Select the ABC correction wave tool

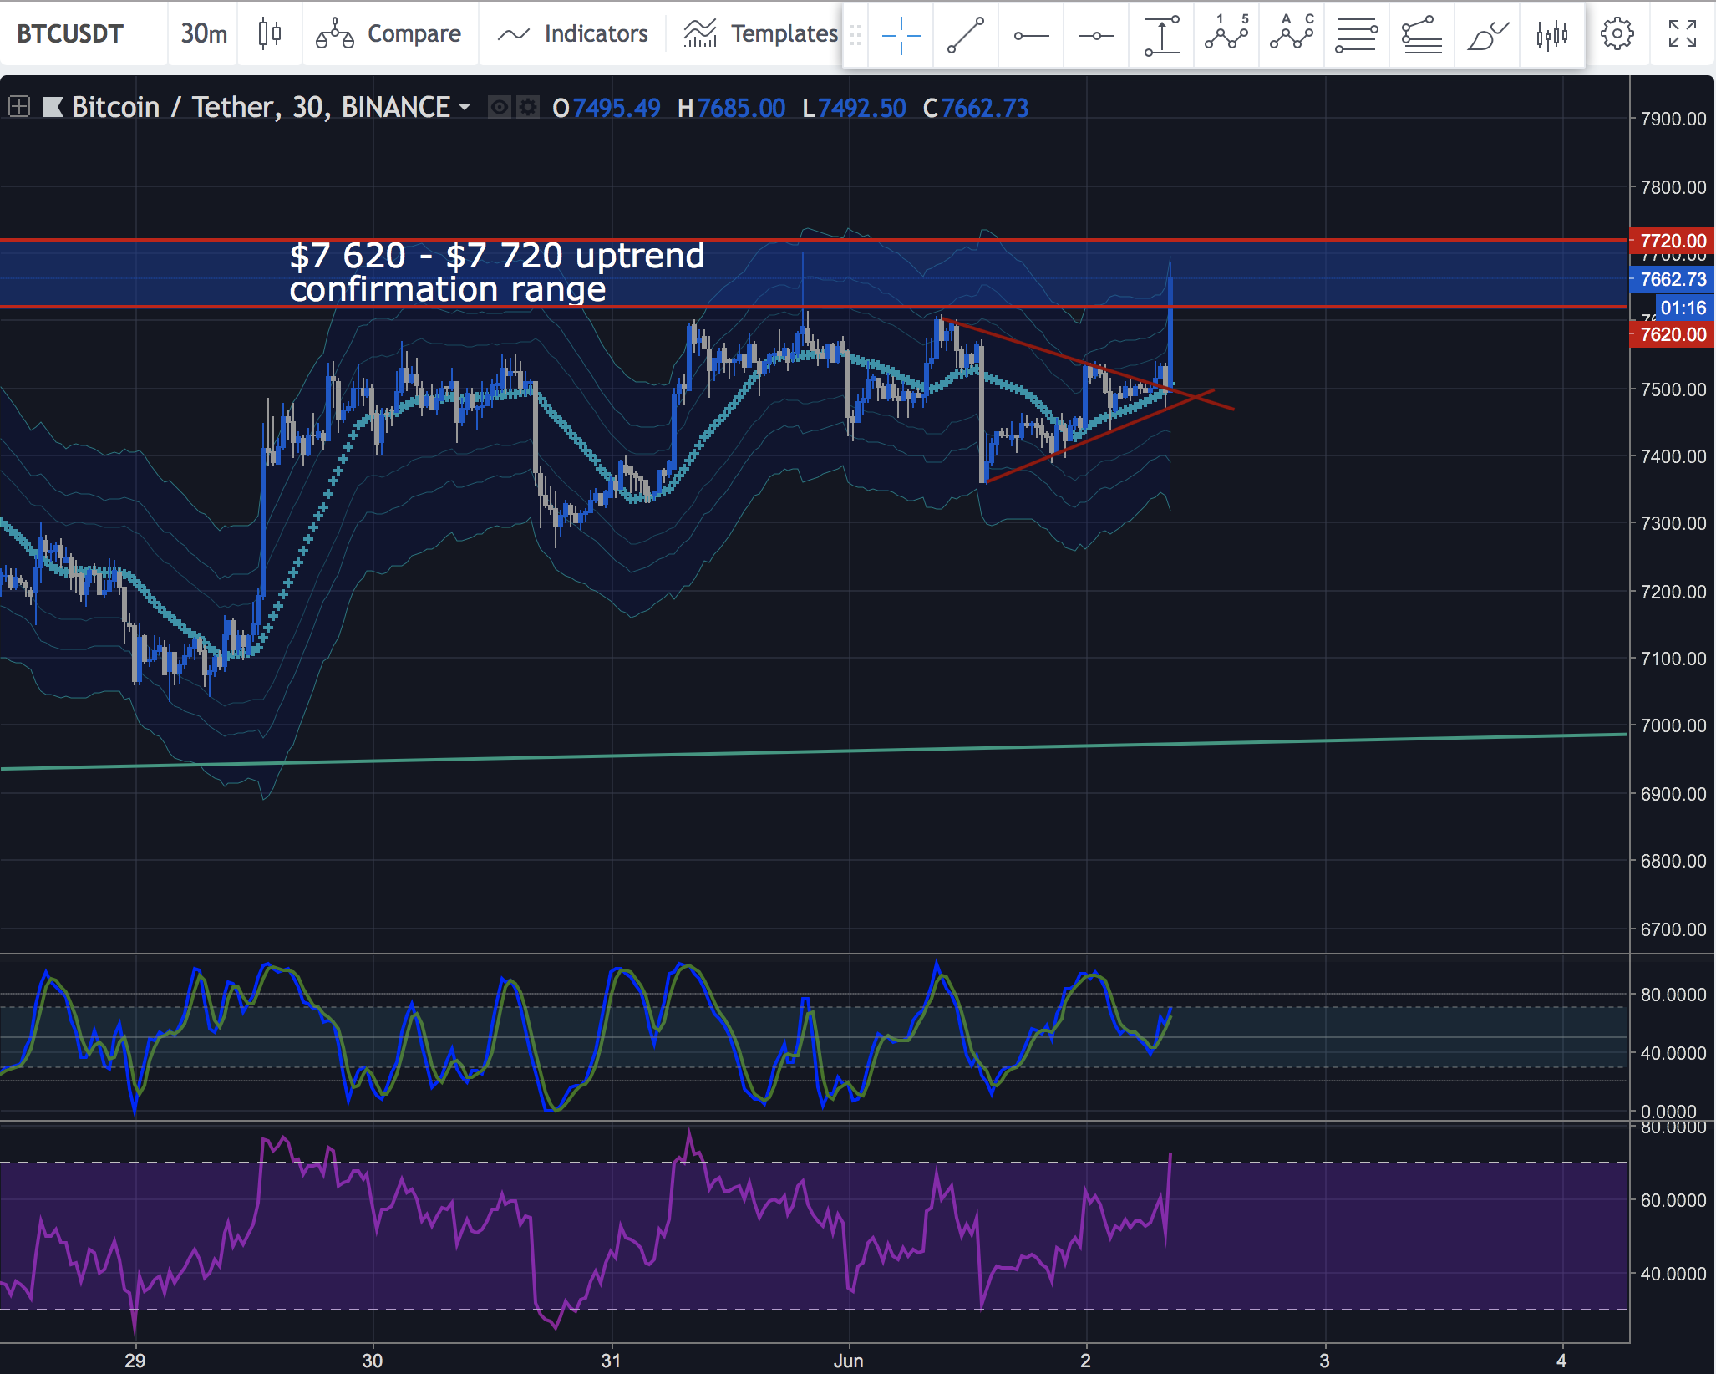1292,33
